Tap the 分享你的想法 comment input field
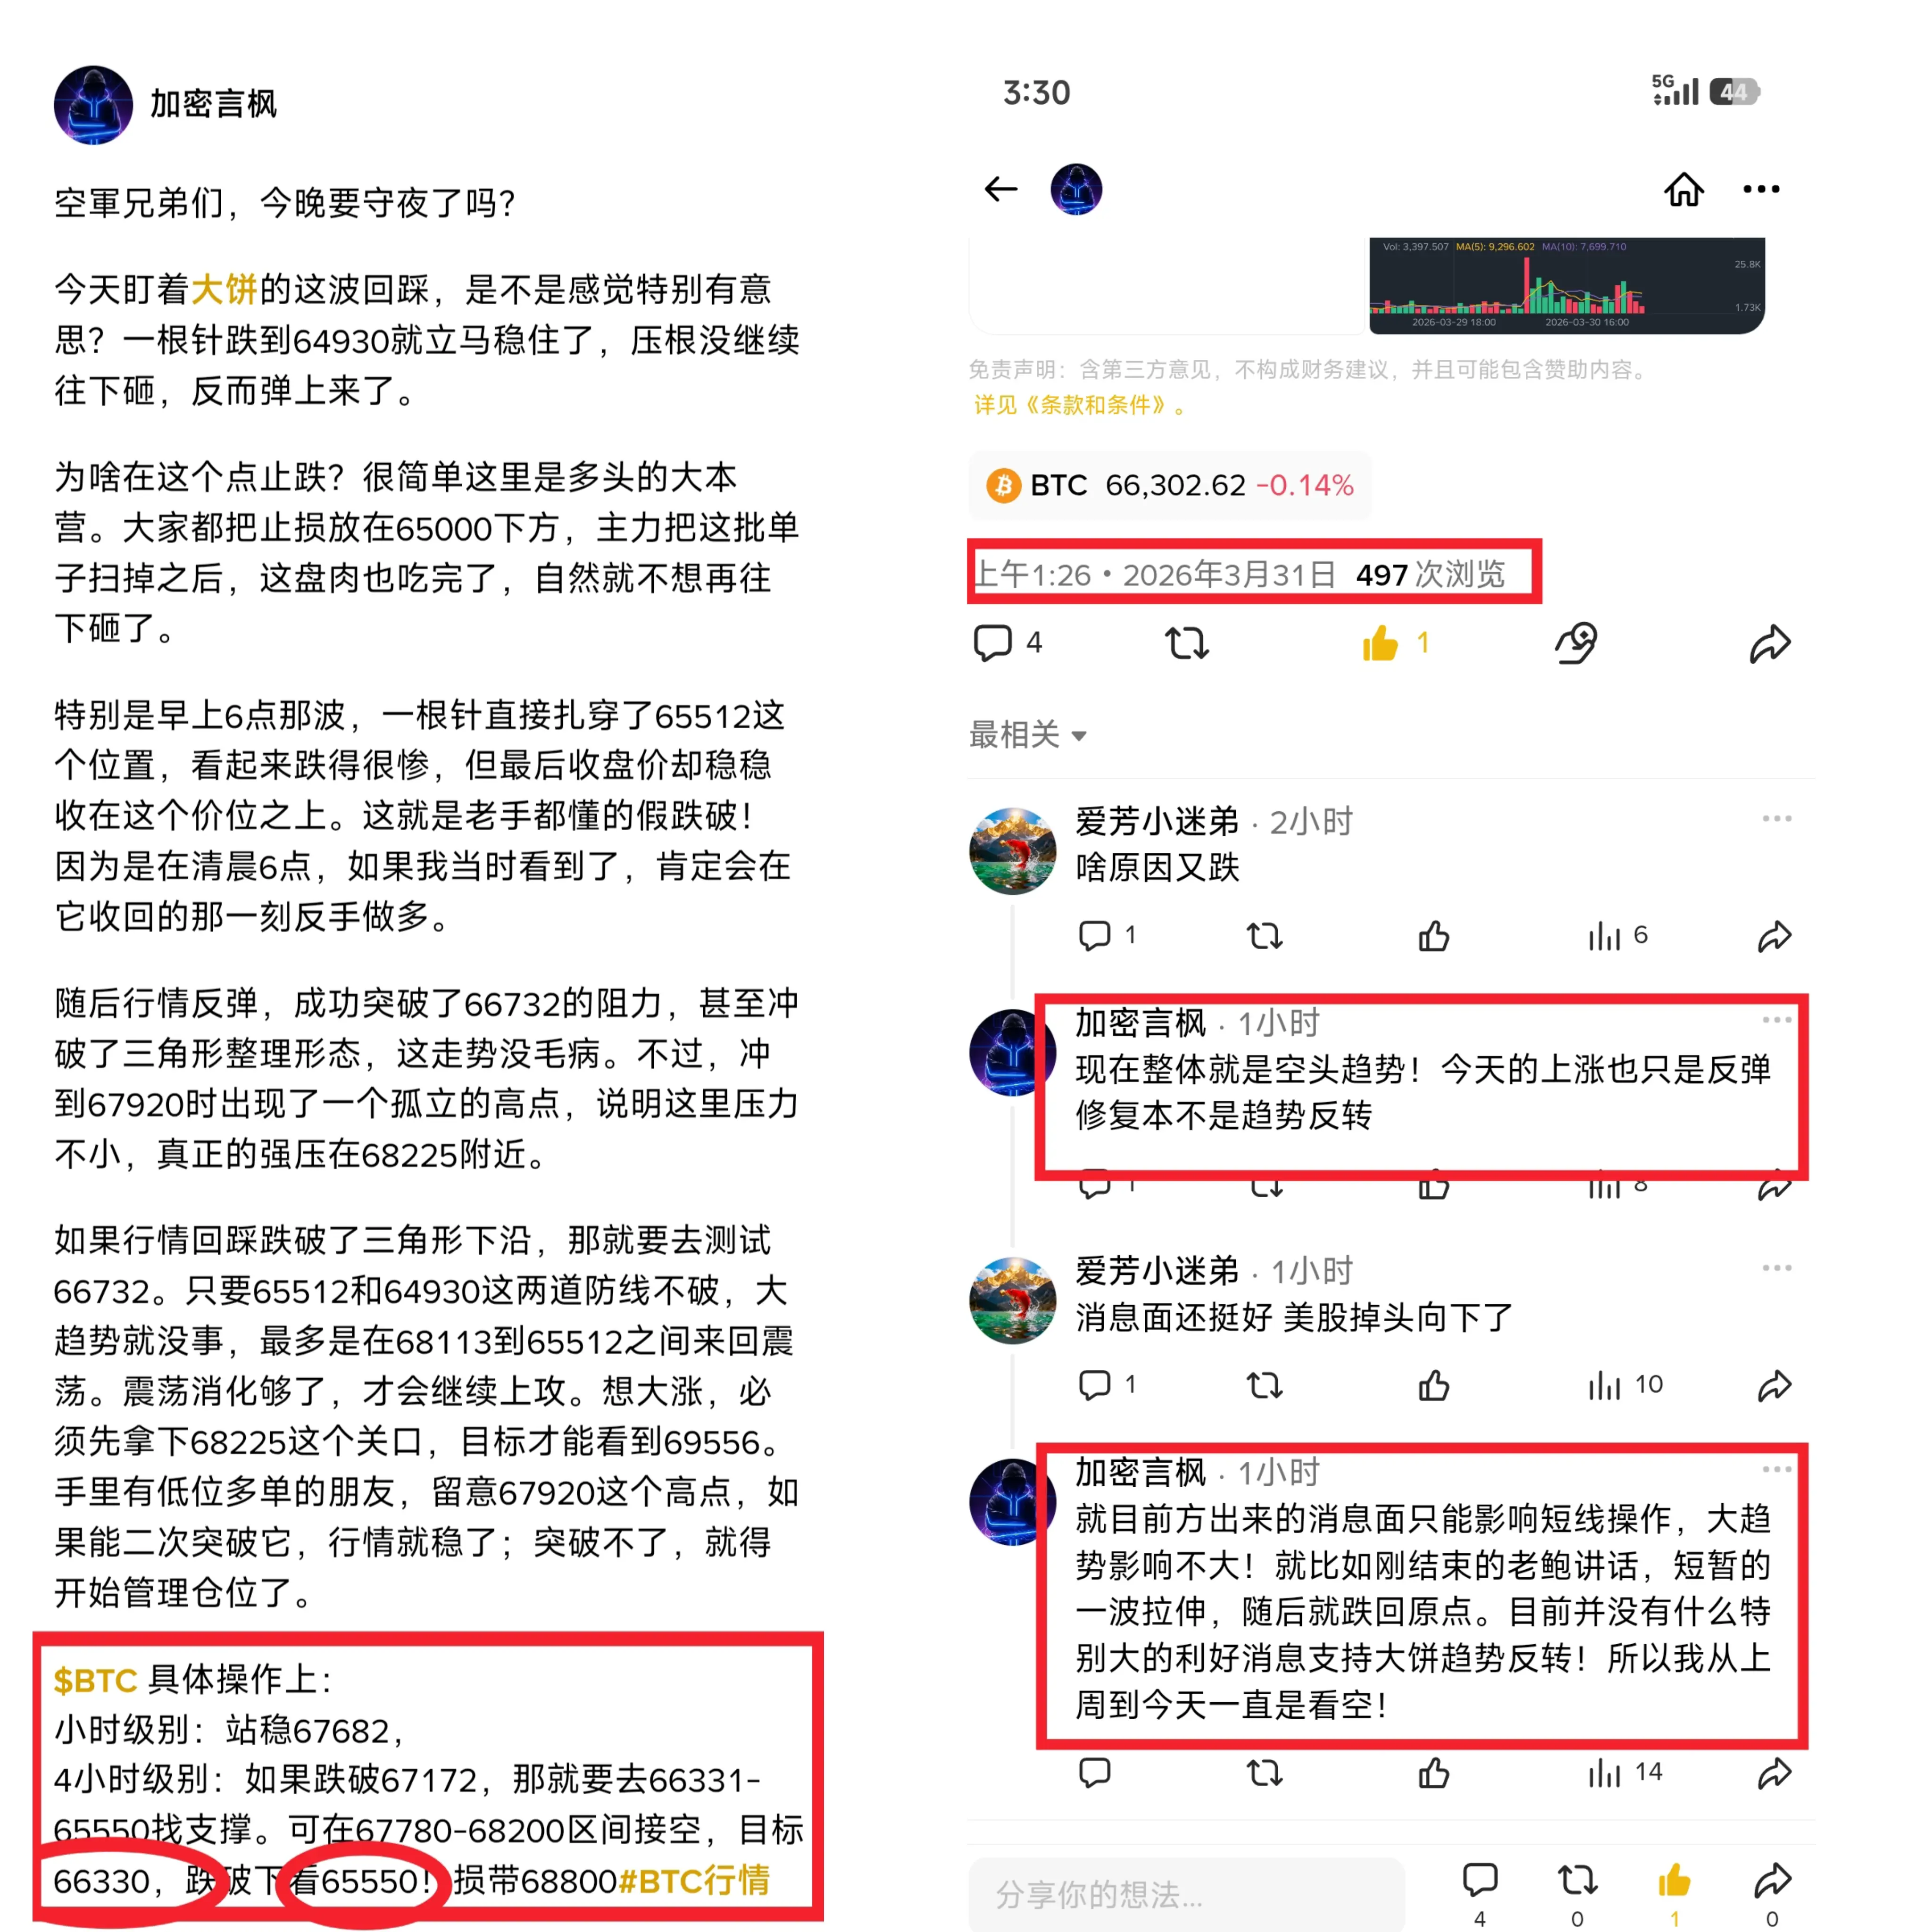This screenshot has height=1932, width=1932. click(1186, 1894)
